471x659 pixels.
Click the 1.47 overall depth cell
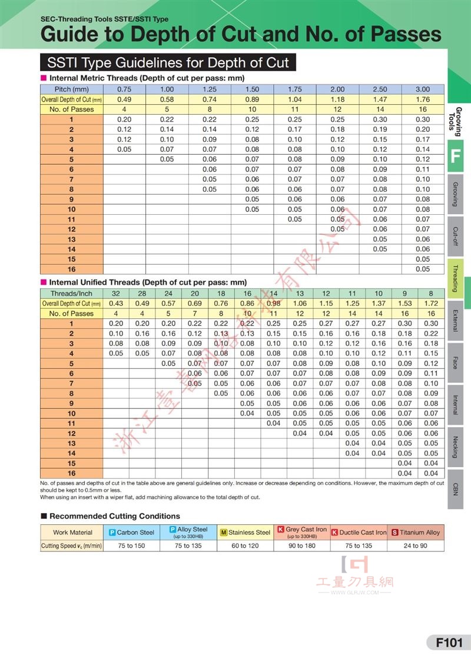(380, 99)
